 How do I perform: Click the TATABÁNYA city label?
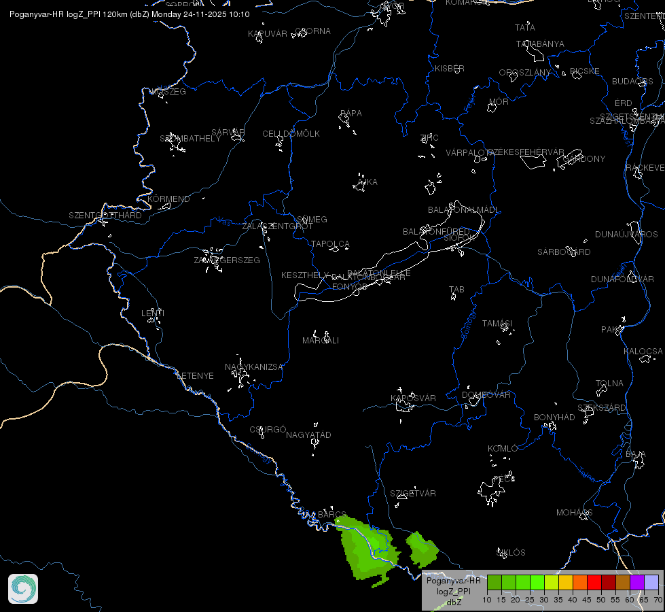pos(540,44)
